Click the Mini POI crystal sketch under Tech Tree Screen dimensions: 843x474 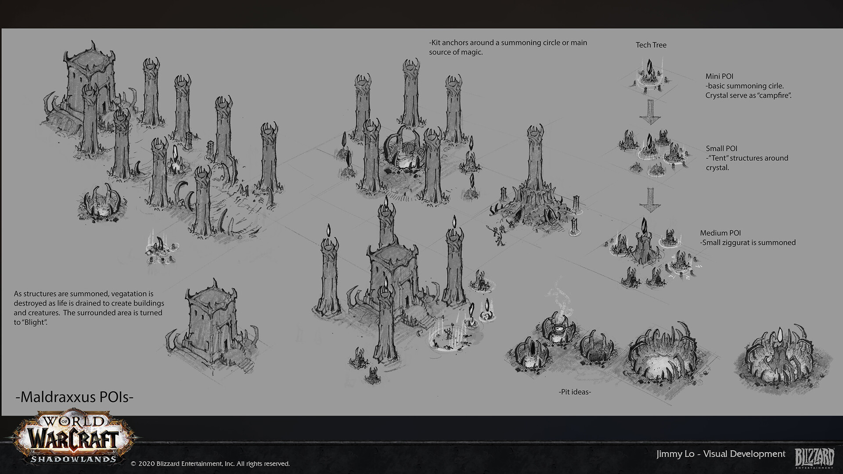click(x=650, y=77)
